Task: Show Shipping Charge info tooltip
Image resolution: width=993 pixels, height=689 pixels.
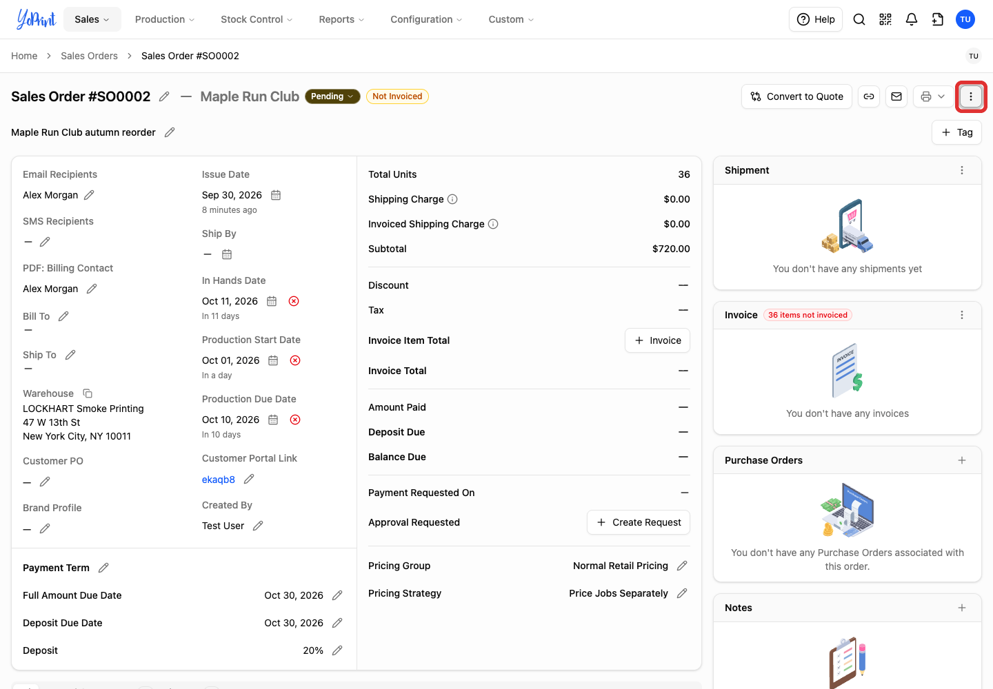Action: coord(452,199)
